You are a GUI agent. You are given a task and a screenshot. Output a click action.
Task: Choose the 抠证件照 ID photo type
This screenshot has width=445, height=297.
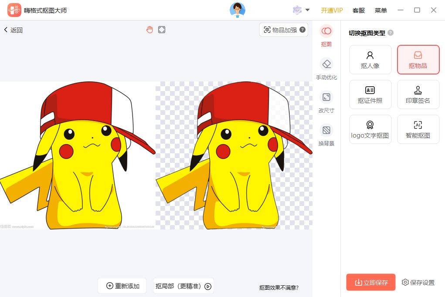pos(370,94)
